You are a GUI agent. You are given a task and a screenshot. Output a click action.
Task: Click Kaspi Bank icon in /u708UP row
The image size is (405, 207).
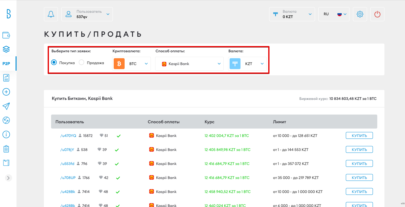(x=151, y=178)
